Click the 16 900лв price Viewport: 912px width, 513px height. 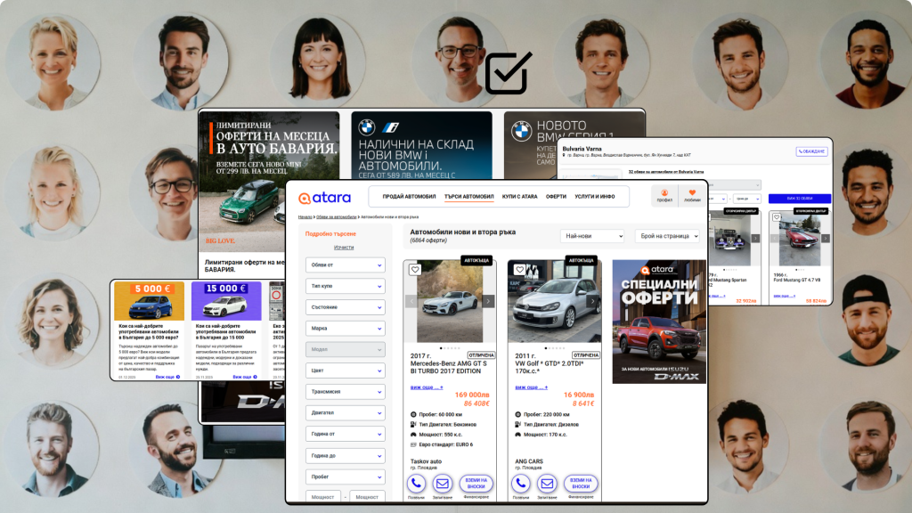[x=579, y=395]
